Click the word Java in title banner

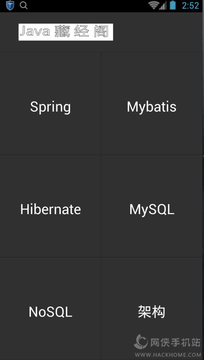pos(35,31)
